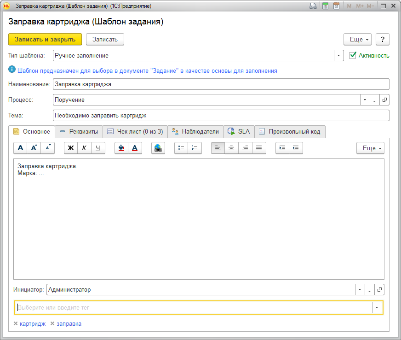Open the Инициатор item form icon
The image size is (401, 340).
coord(379,289)
